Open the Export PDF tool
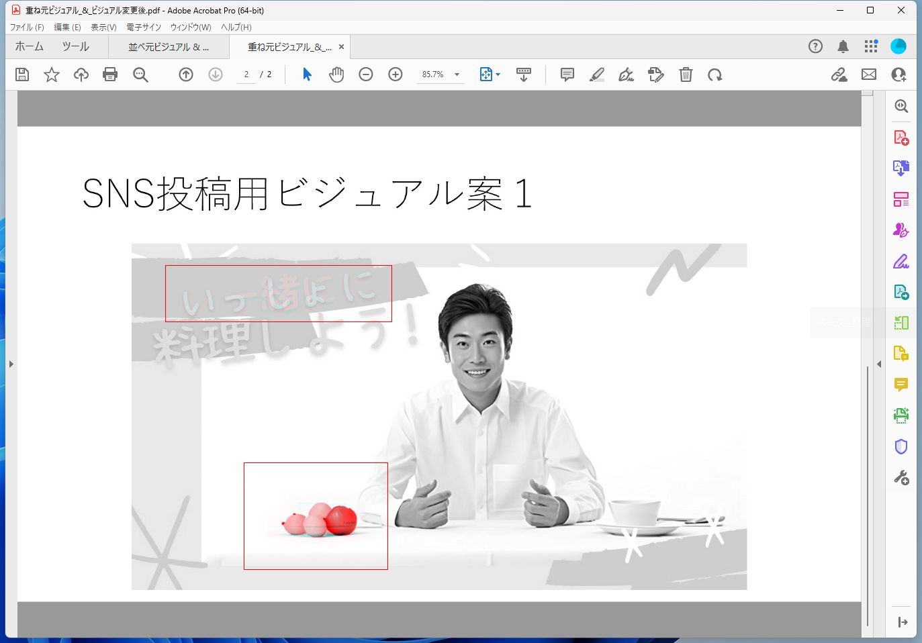Screen dimensions: 922x643 pyautogui.click(x=901, y=168)
